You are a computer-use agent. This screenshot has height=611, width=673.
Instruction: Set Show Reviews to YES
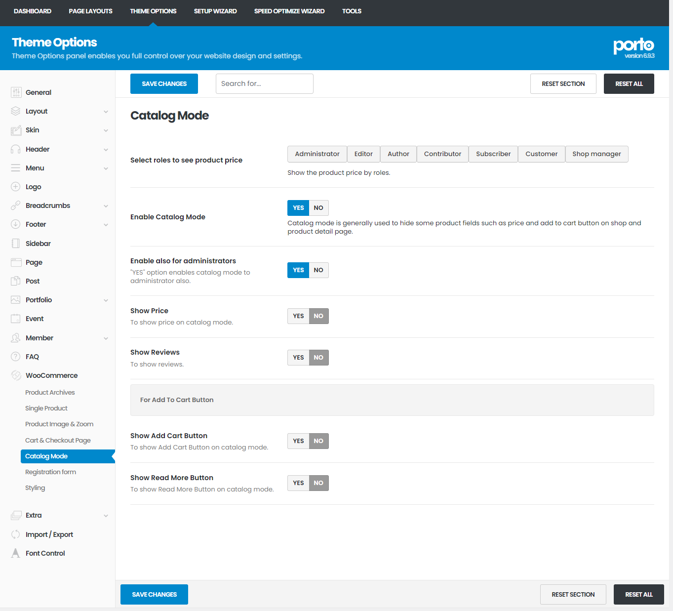click(x=298, y=358)
